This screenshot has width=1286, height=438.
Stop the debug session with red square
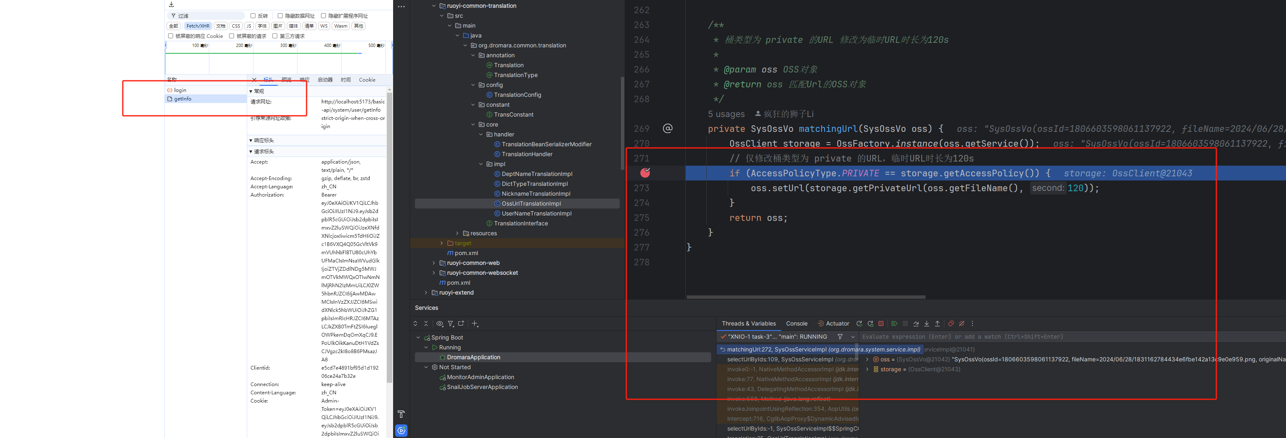point(881,323)
